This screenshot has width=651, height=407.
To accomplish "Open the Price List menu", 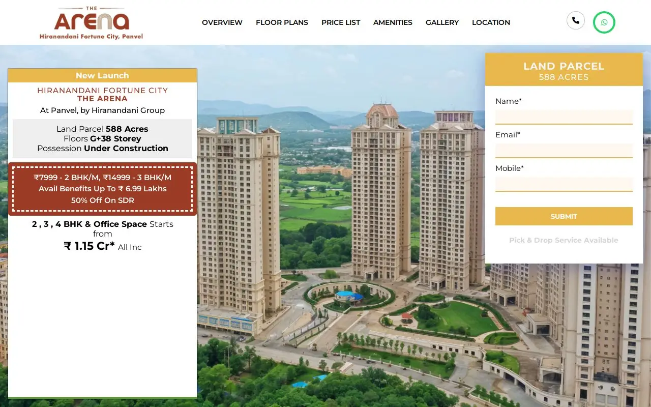I will pyautogui.click(x=341, y=22).
